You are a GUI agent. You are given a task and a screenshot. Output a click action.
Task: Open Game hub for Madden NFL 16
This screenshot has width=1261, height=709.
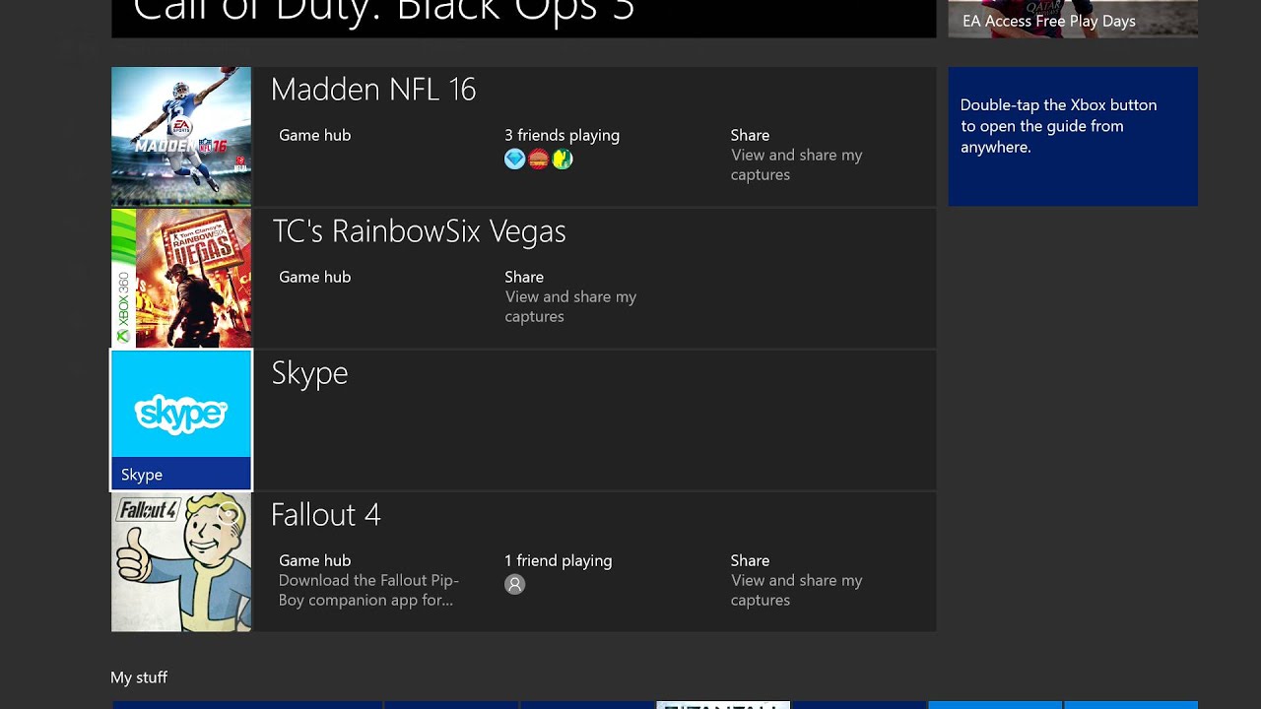[x=314, y=135]
